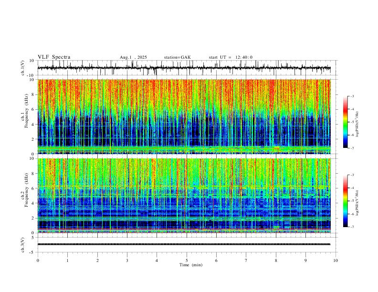Click the ch.2 spectrogram panel
The image size is (378, 292).
tap(184, 196)
